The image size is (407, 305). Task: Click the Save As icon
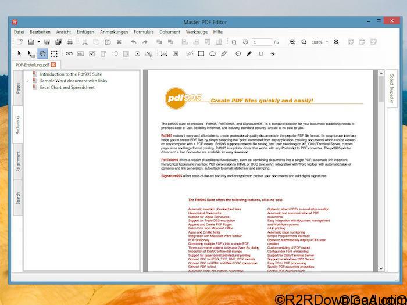58,42
